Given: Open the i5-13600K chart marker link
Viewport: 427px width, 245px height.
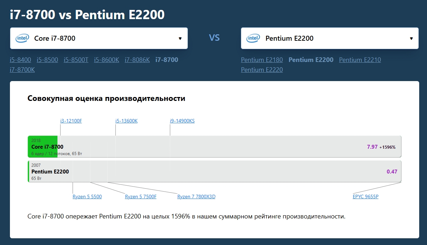Looking at the screenshot, I should [x=126, y=121].
